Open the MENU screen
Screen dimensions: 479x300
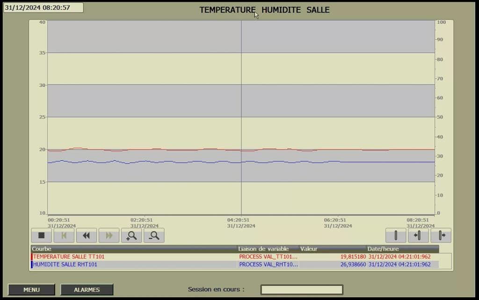[x=31, y=290]
